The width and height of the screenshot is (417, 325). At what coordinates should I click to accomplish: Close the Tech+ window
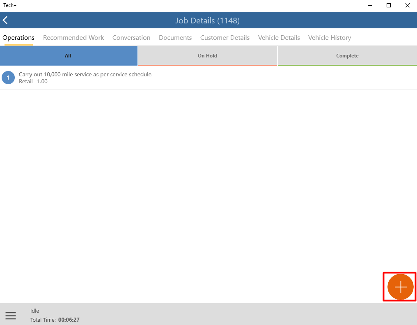click(x=408, y=5)
